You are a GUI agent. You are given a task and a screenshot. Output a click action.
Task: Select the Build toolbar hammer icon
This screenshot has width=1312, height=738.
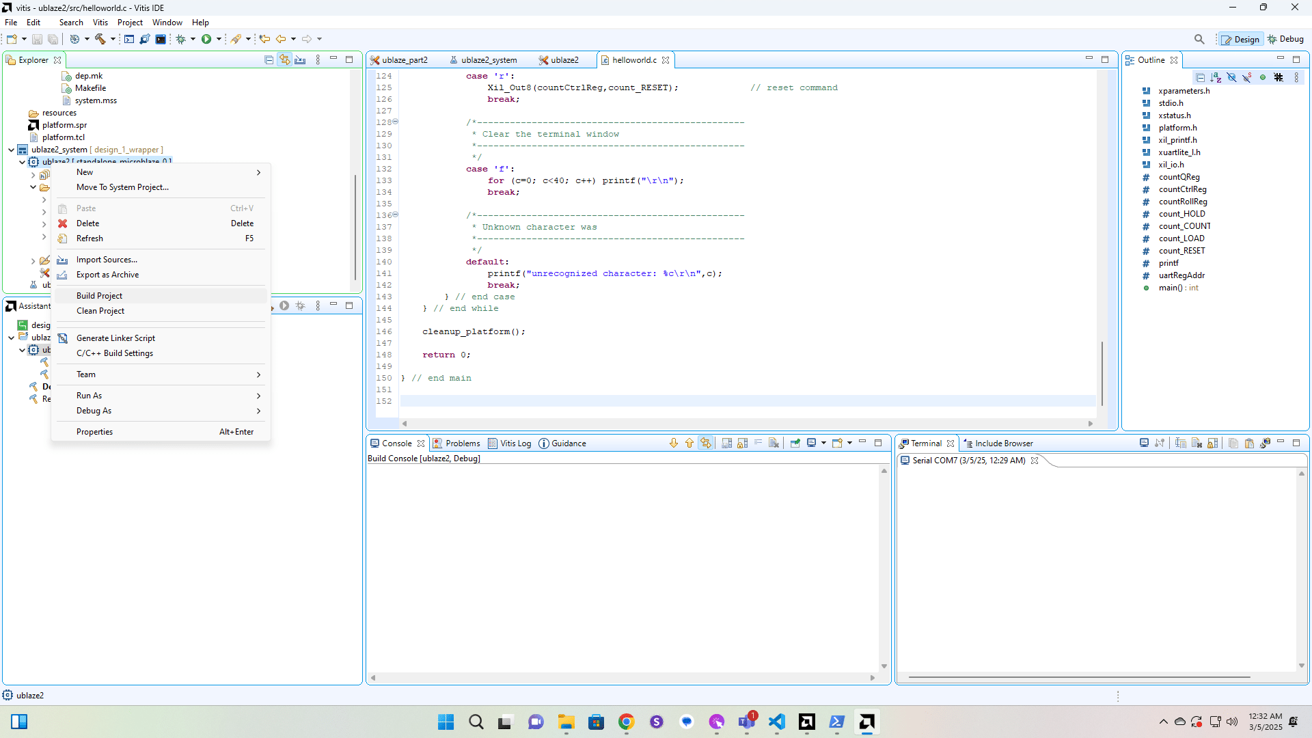pyautogui.click(x=100, y=39)
